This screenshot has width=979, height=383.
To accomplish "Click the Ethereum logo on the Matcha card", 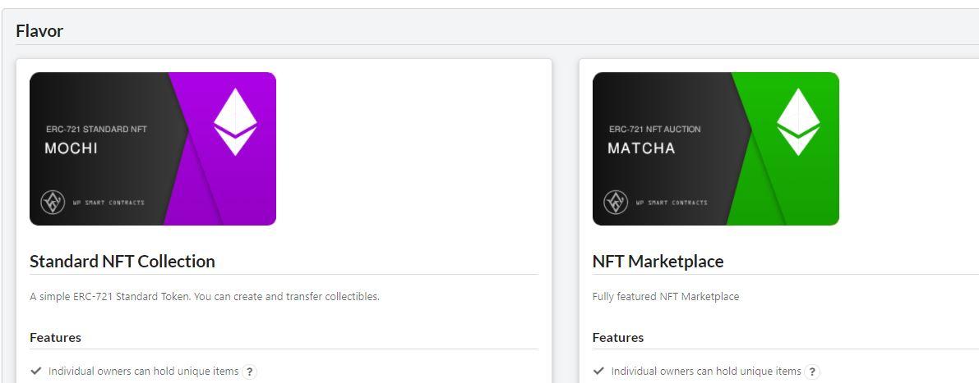I will coord(798,122).
